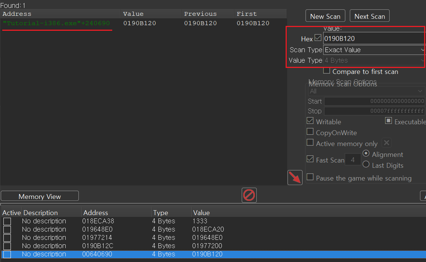Open Memory View

click(x=40, y=196)
